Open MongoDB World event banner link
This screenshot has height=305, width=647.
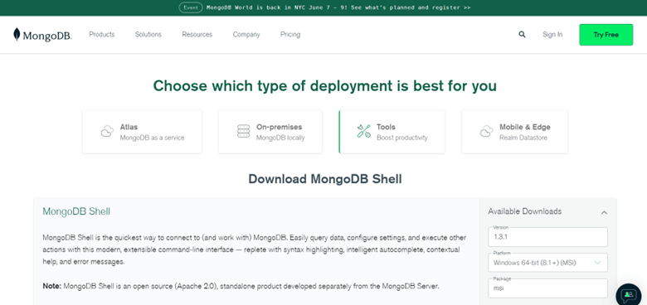coord(338,7)
